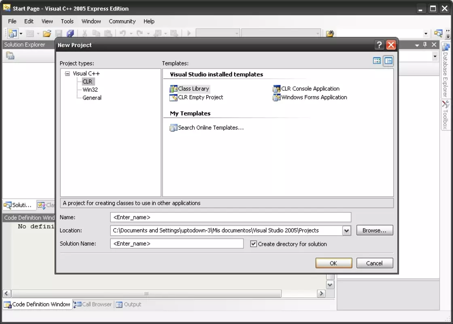
Task: Open the Community menu
Action: (x=122, y=21)
